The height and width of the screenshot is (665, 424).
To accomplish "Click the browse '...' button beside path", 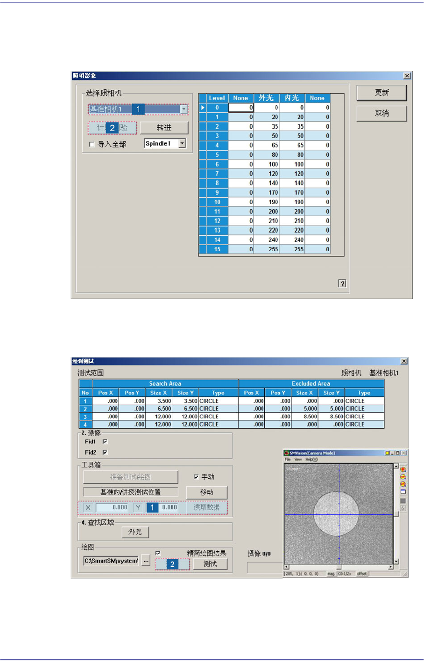I will [146, 561].
